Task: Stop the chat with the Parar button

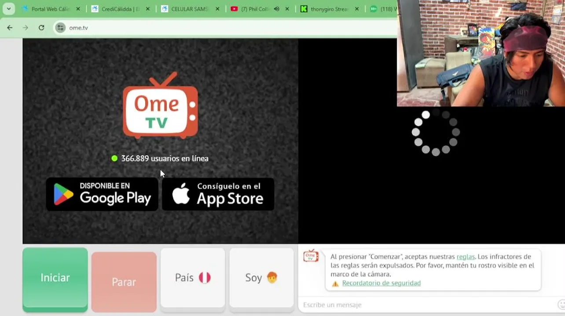Action: coord(124,282)
